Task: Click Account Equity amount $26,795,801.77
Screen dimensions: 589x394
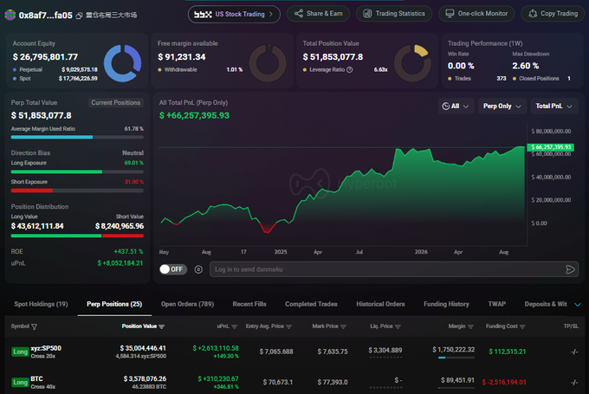Action: 45,57
